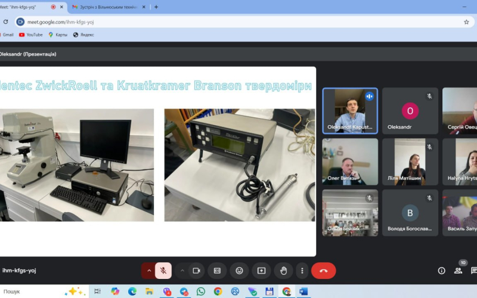
Task: Select Володя Богослав... avatar tile
Action: [x=410, y=213]
